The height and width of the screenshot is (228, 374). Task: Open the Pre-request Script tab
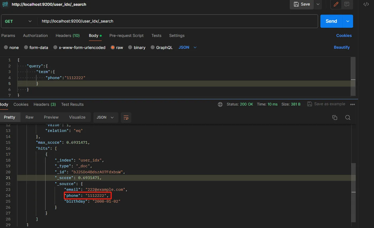[126, 36]
